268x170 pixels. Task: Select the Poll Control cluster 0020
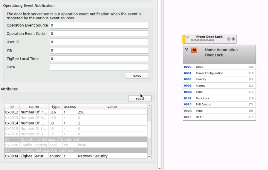click(219, 105)
